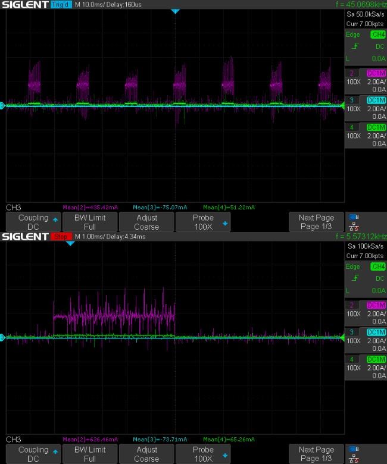Click the Mean[3]=-73.71mA measurement
The height and width of the screenshot is (464, 387).
[160, 440]
